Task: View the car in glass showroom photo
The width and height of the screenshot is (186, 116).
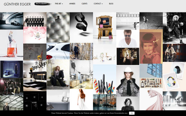Action: (x=105, y=102)
